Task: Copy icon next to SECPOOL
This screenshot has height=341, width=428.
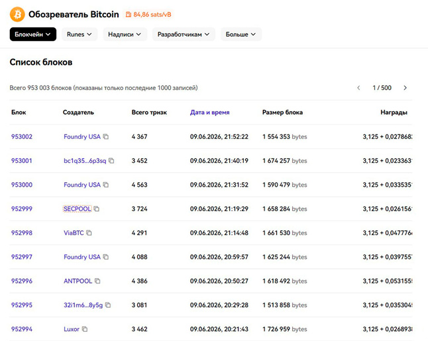Action: [97, 209]
